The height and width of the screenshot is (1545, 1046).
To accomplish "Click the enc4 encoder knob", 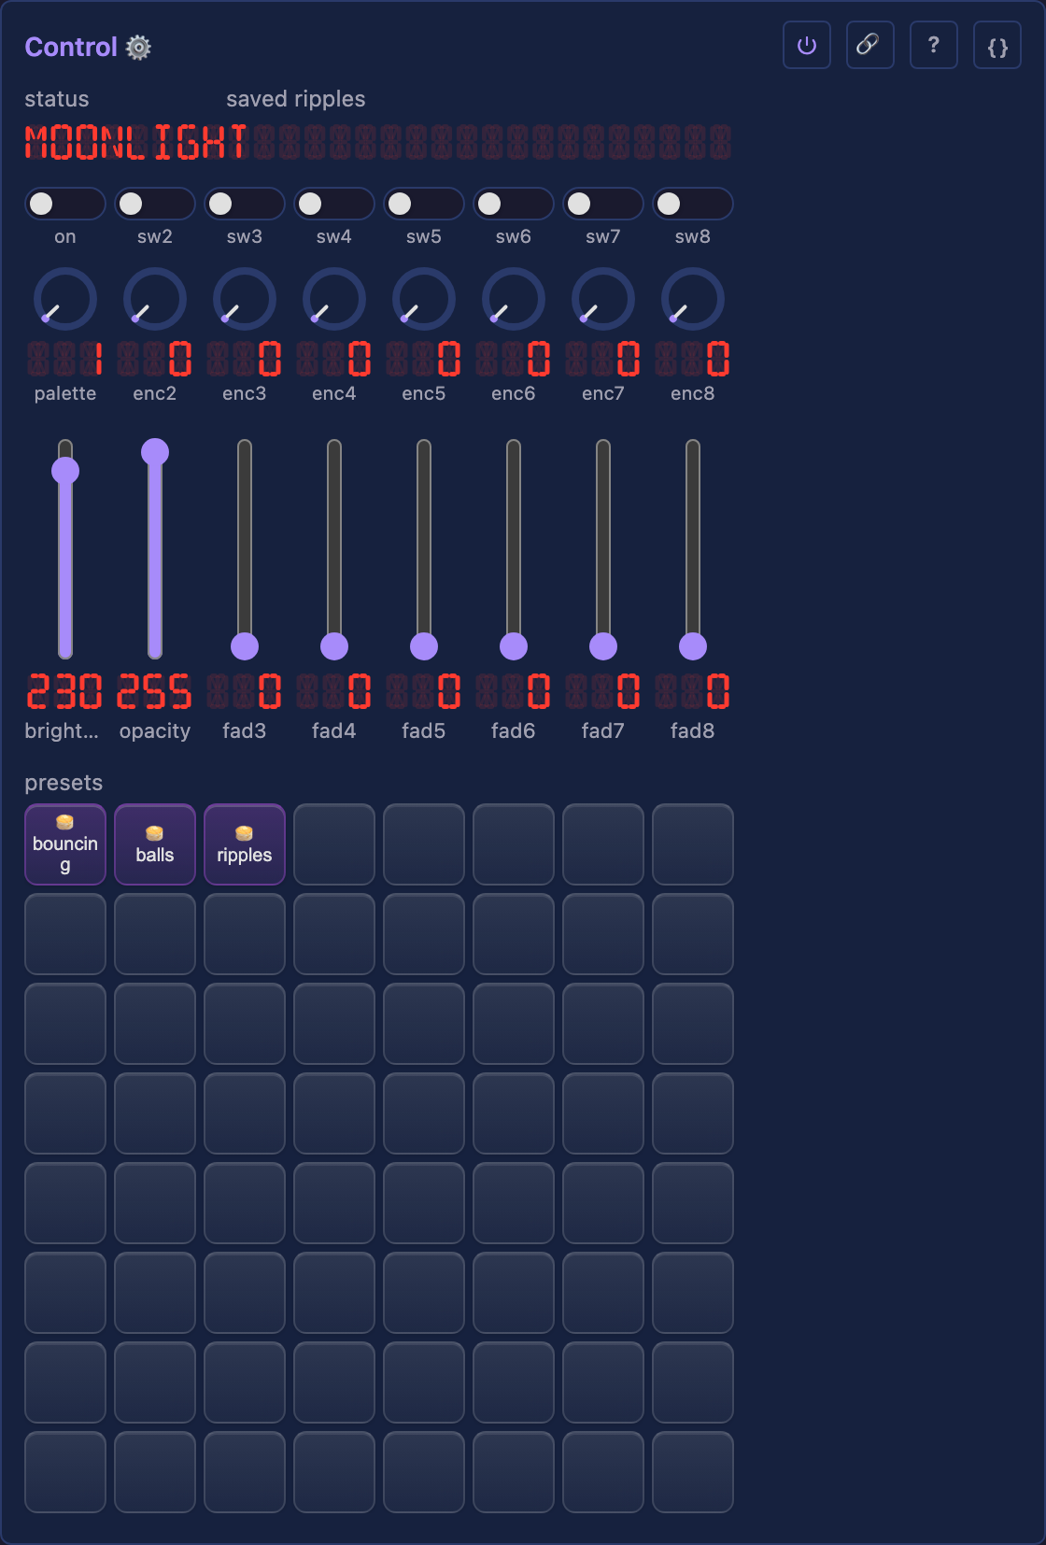I will (x=334, y=299).
